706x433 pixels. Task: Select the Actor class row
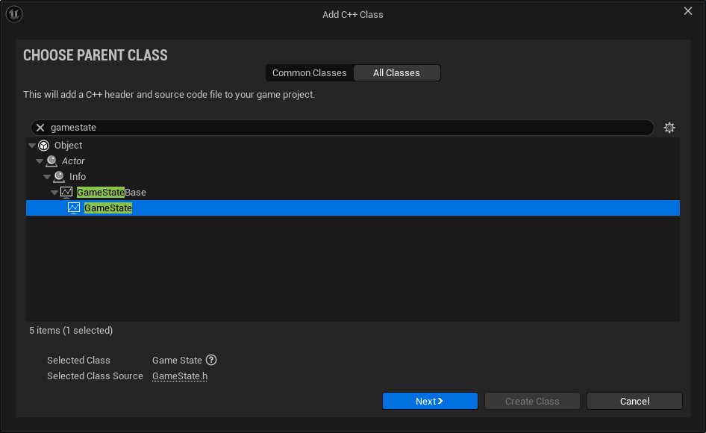tap(352, 161)
